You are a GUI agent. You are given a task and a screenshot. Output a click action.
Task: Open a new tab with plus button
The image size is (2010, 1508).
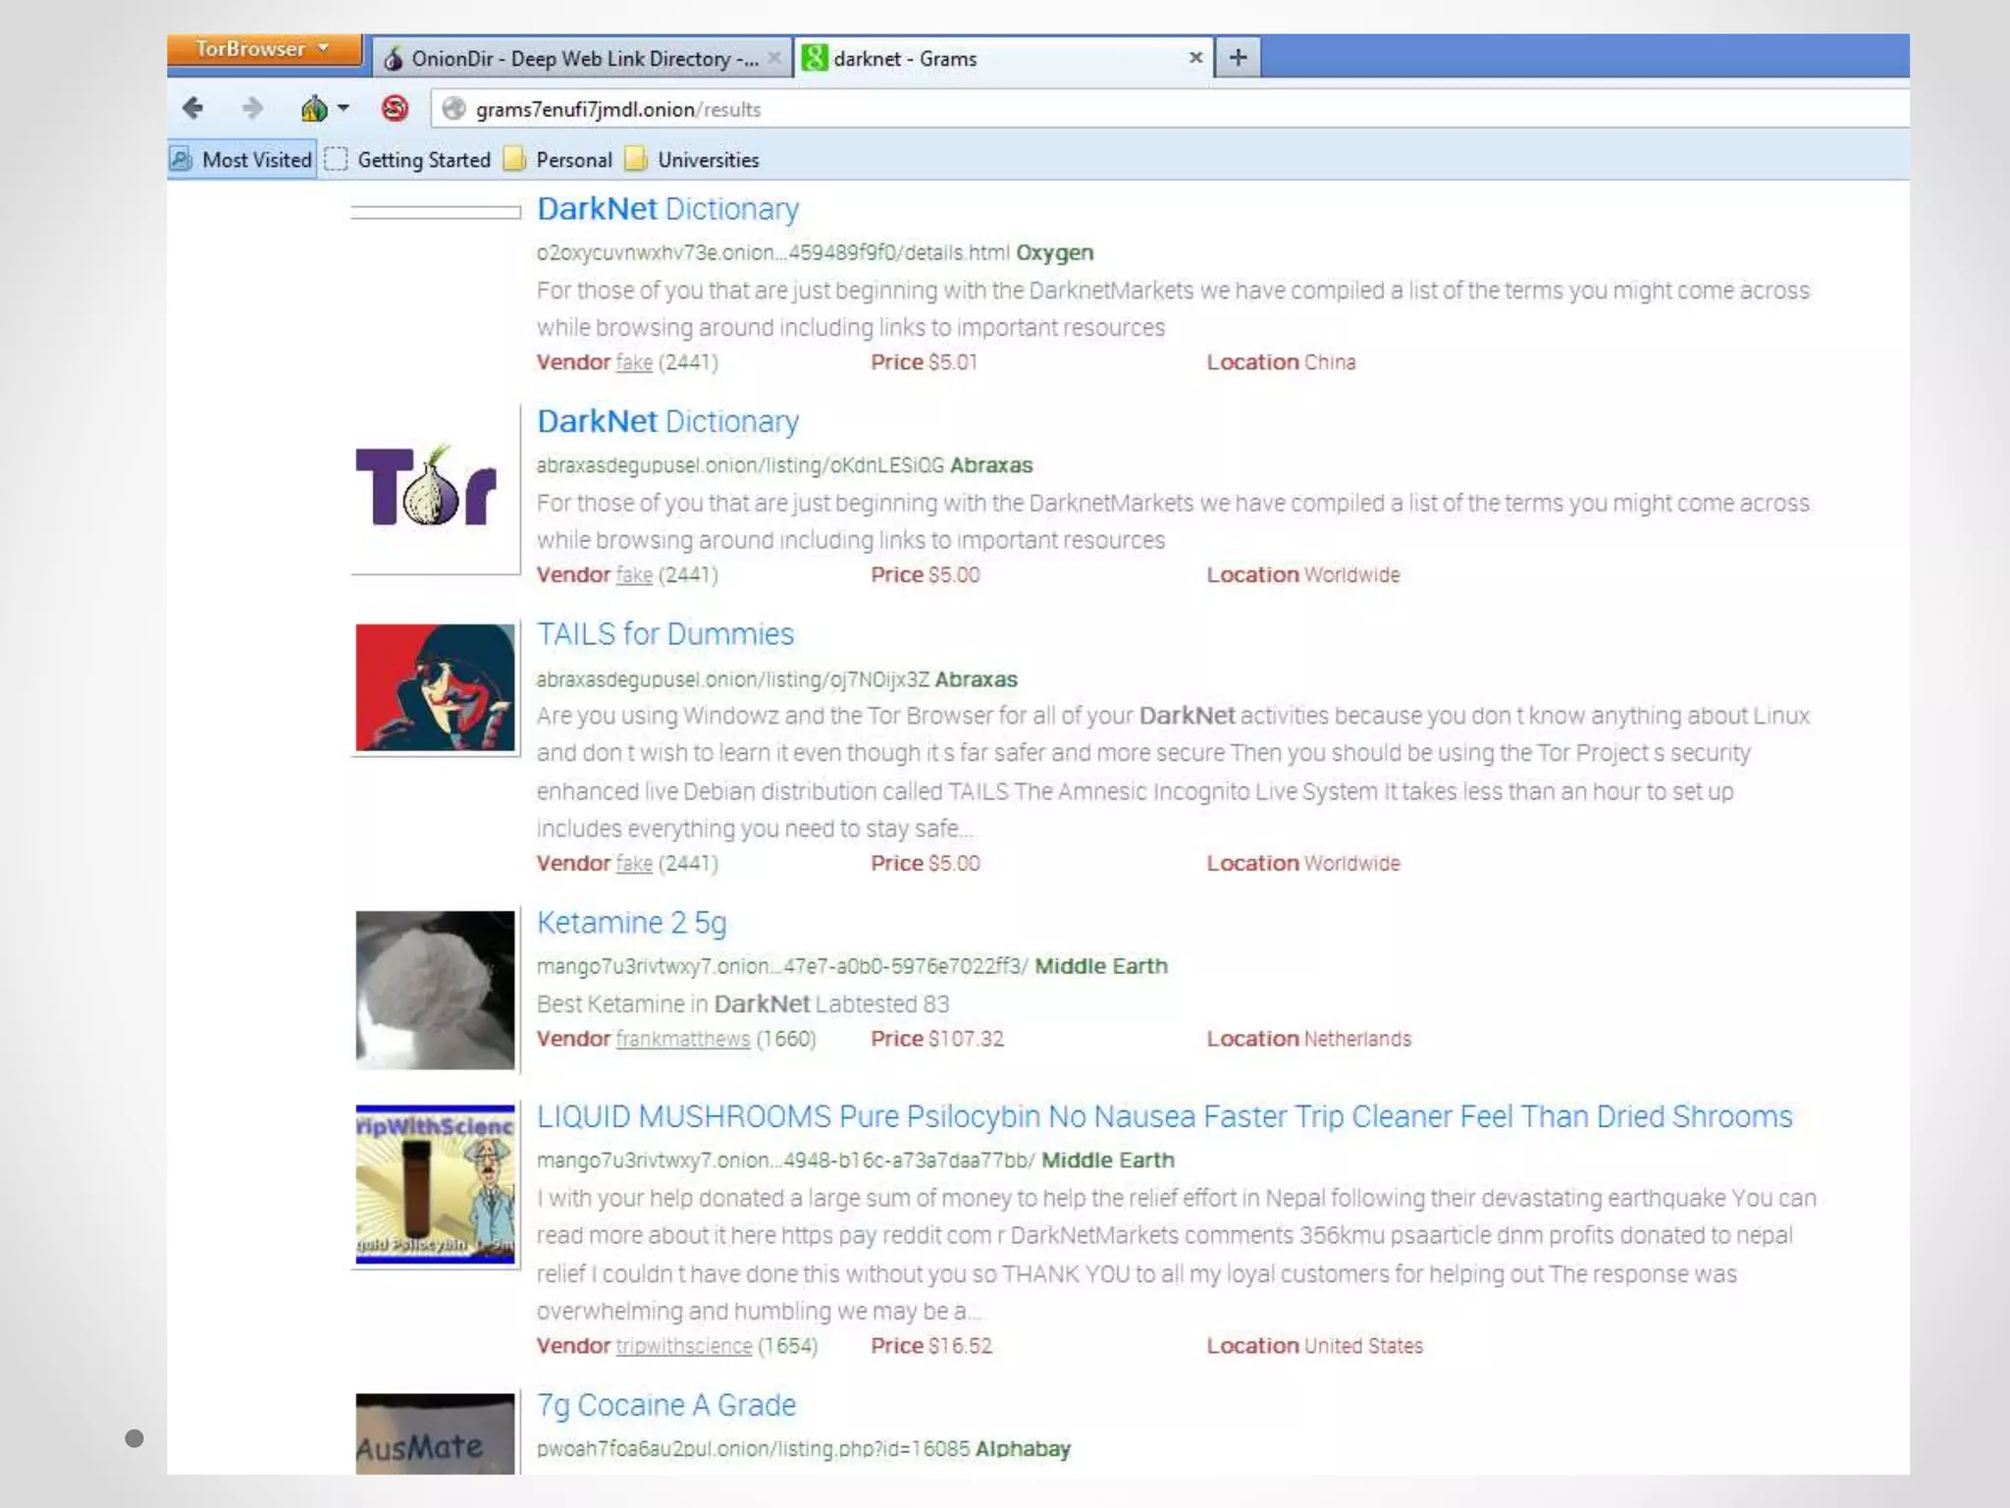click(x=1239, y=58)
